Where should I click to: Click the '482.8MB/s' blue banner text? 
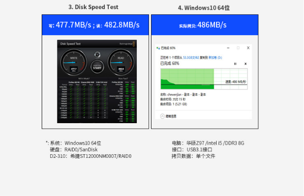[x=122, y=25]
